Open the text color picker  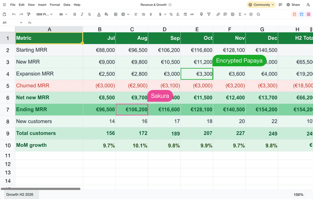99,14
